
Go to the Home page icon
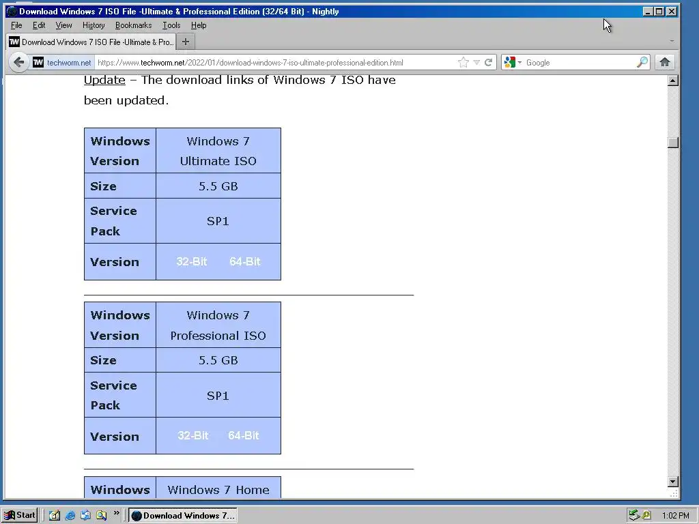point(665,62)
